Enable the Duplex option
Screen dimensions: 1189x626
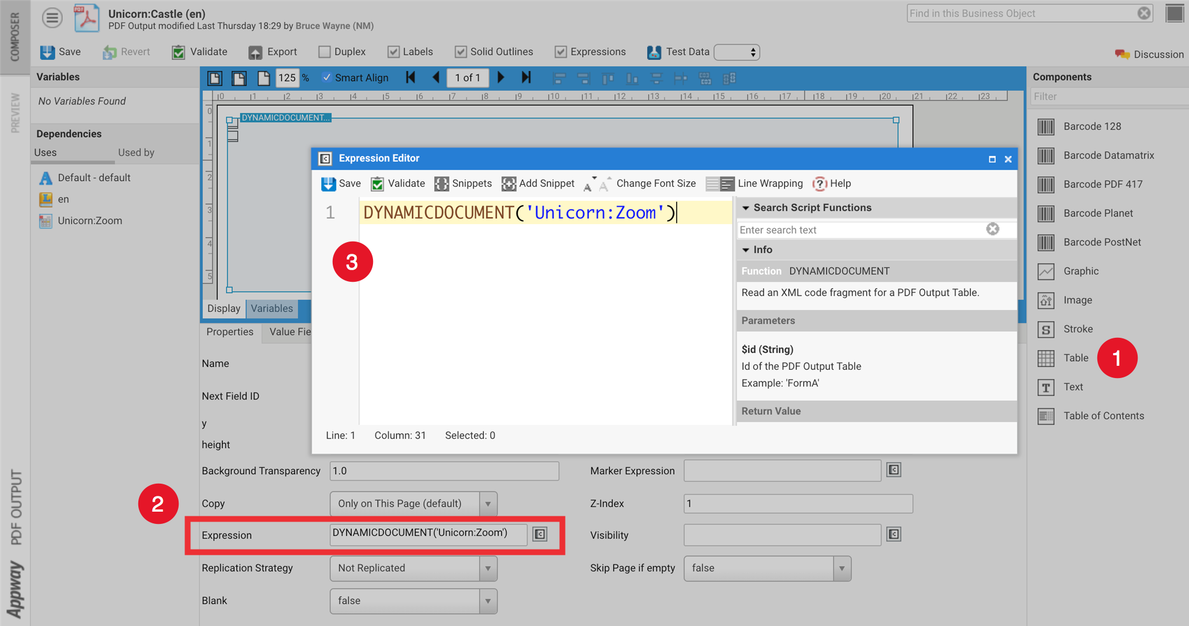[x=325, y=51]
